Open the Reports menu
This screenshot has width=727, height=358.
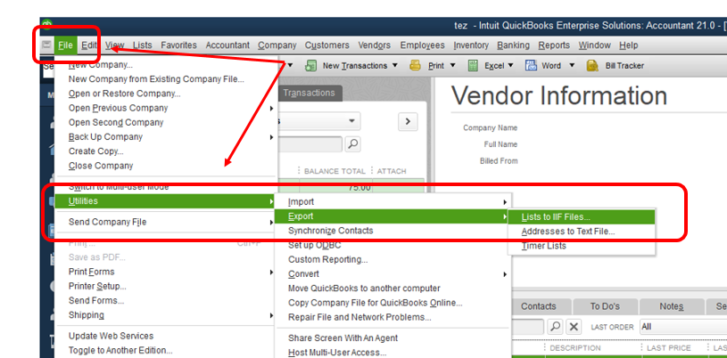[554, 45]
